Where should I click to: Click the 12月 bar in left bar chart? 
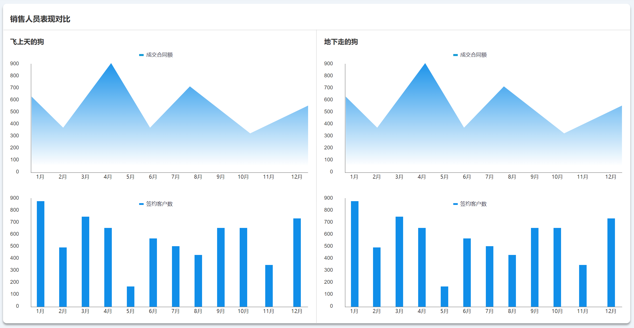(297, 263)
